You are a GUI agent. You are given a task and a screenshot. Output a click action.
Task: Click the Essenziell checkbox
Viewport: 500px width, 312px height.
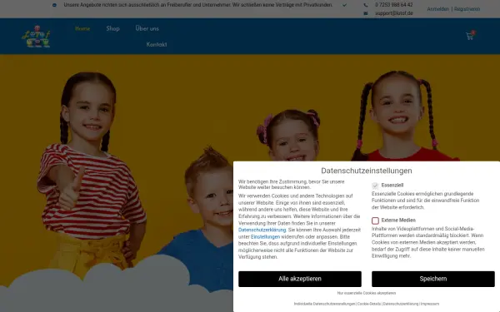(x=375, y=186)
